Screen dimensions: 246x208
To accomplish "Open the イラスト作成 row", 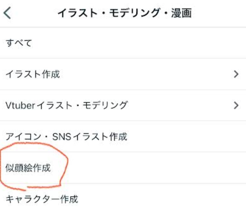I will click(123, 74).
